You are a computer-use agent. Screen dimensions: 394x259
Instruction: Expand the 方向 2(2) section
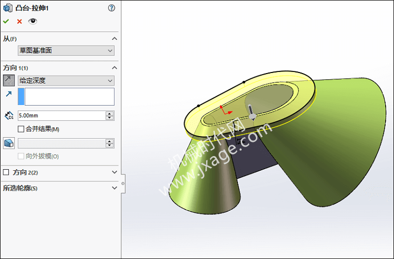click(115, 172)
